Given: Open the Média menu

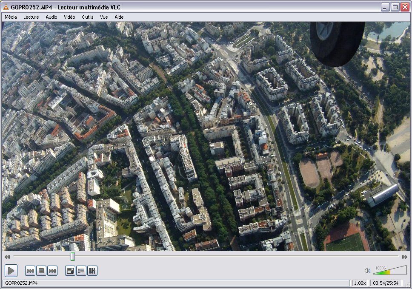Looking at the screenshot, I should [x=11, y=17].
